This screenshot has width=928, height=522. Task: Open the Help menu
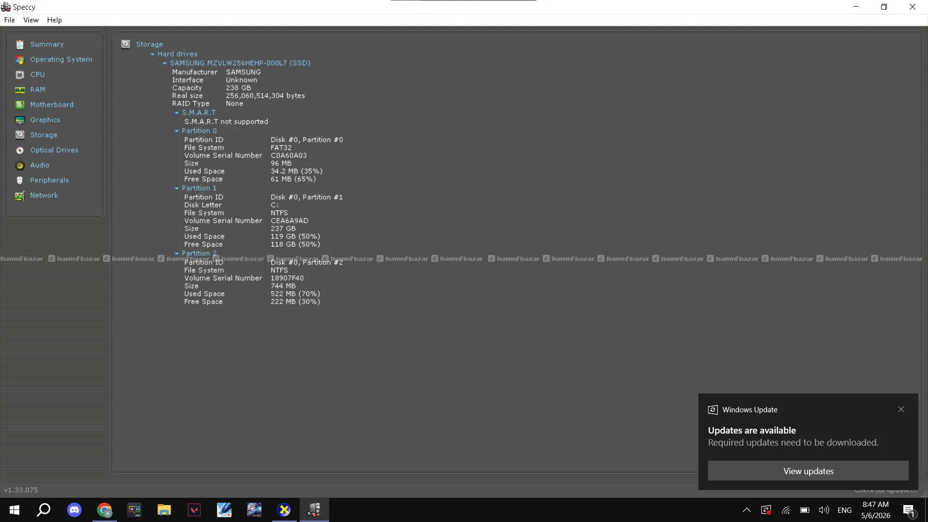coord(55,20)
